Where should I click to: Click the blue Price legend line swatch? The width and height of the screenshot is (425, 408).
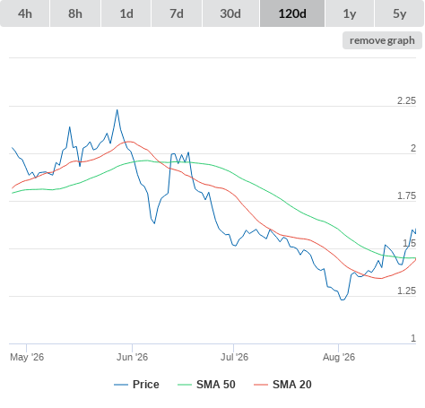pos(121,385)
